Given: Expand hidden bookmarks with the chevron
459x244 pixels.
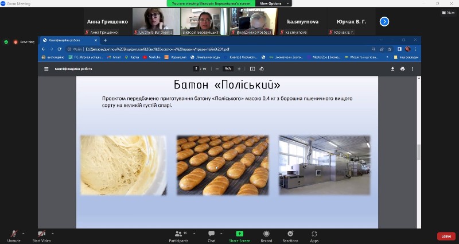Looking at the screenshot, I should (x=388, y=57).
